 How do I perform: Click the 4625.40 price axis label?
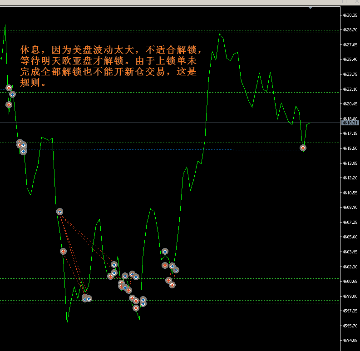[x=350, y=59]
